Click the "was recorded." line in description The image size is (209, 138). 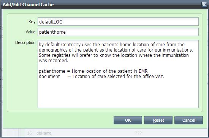click(54, 61)
